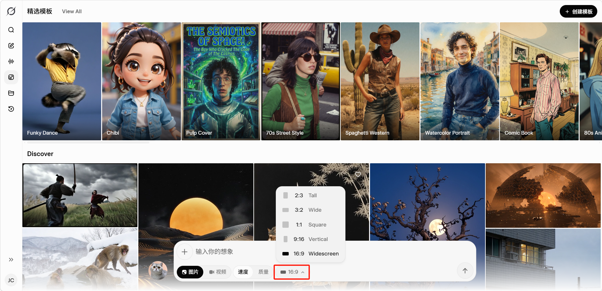Click the cat avatar thumbnail
The image size is (602, 291).
tap(158, 271)
